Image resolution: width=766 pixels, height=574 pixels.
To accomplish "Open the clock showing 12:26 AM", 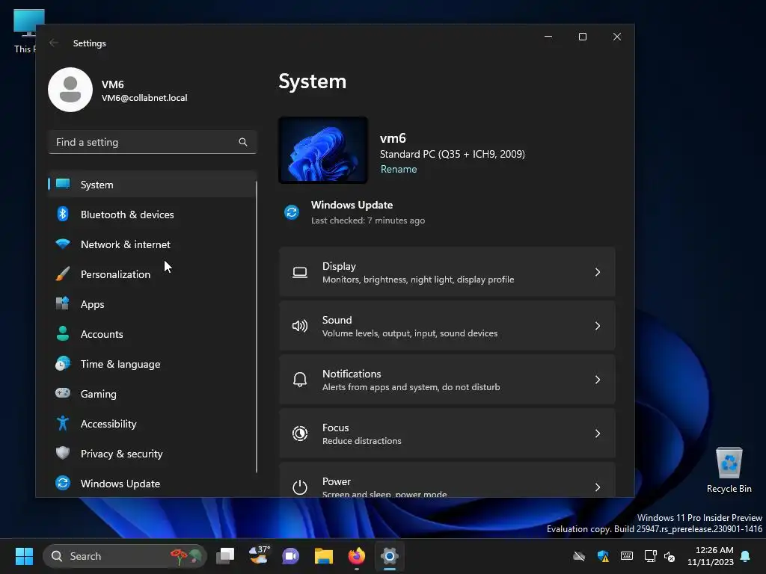I will point(711,556).
